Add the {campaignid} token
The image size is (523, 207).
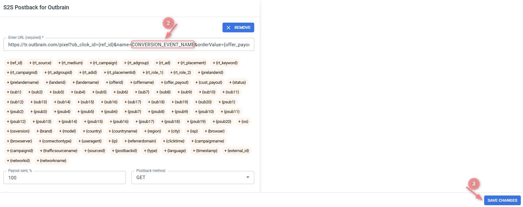pos(20,151)
